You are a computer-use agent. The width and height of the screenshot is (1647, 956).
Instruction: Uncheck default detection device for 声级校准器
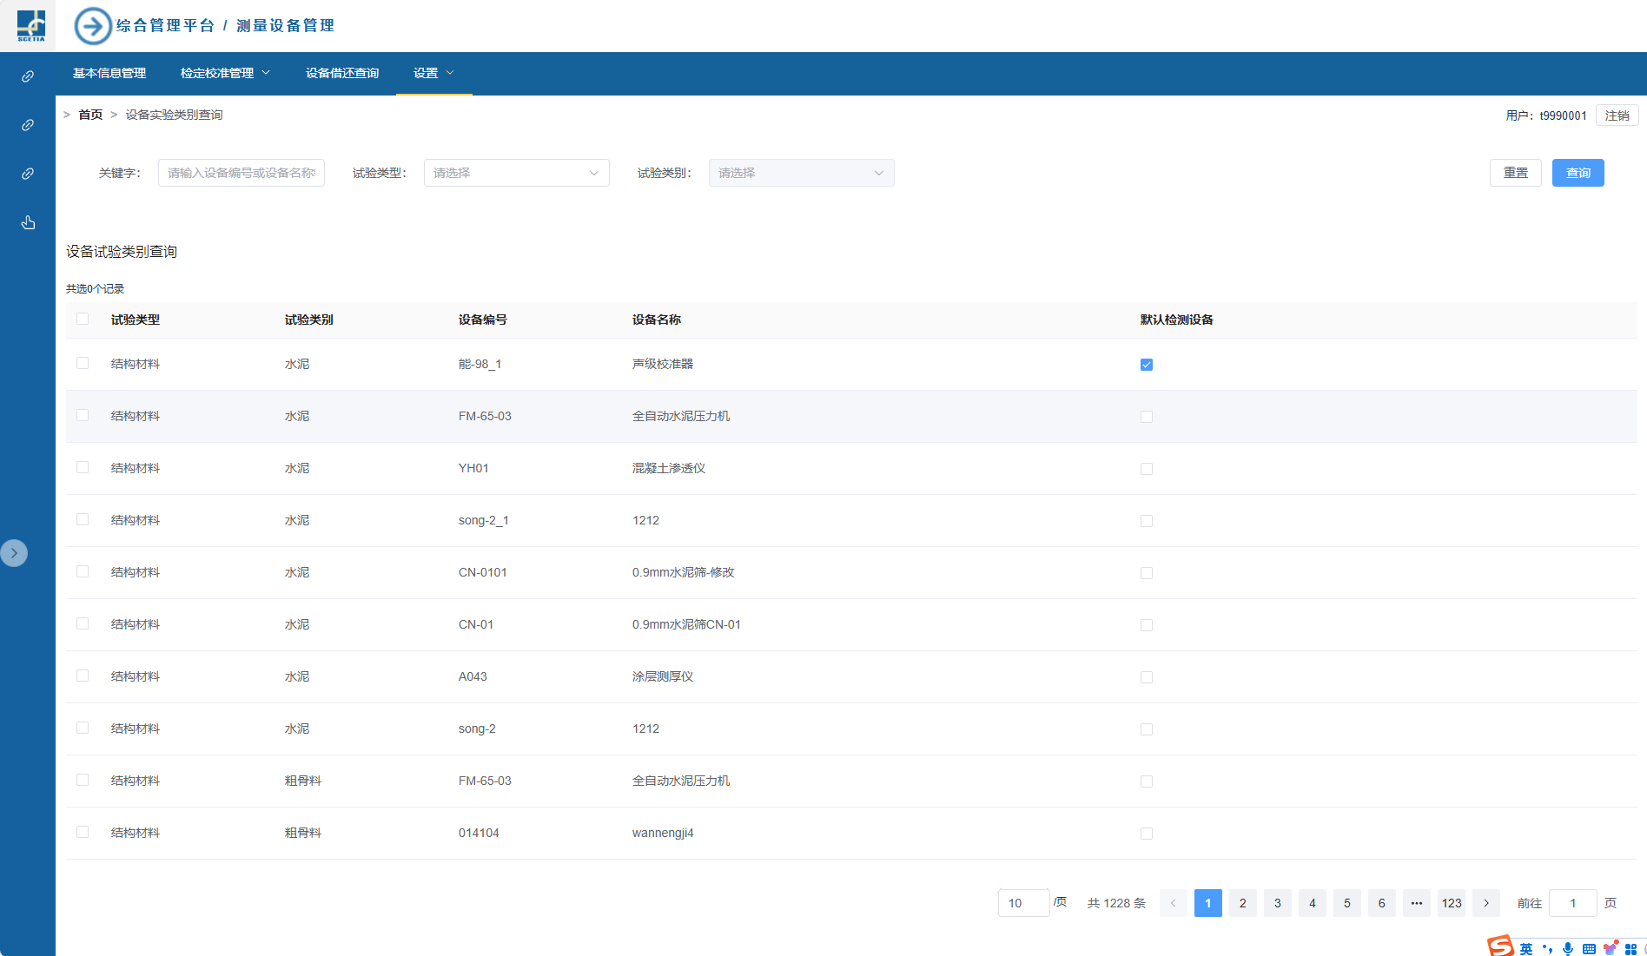coord(1147,365)
